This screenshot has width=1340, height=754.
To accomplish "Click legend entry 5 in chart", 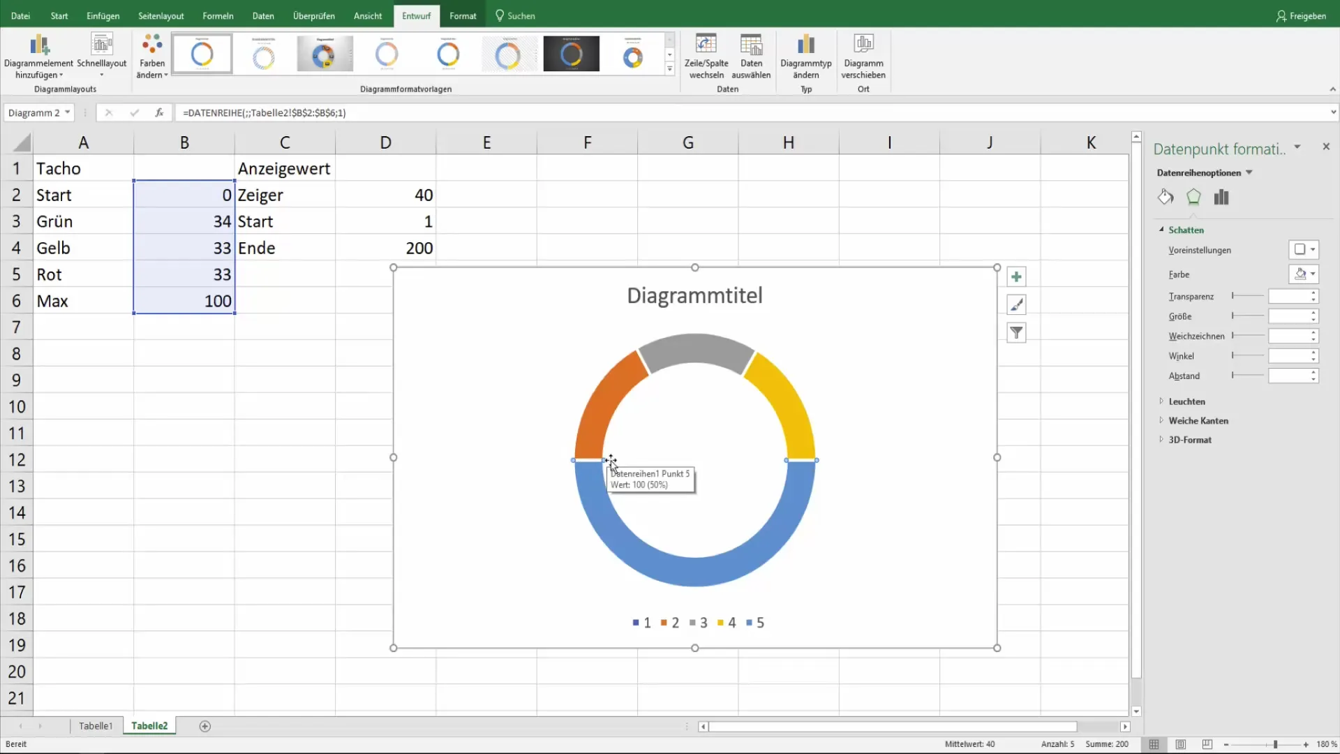I will (x=755, y=623).
